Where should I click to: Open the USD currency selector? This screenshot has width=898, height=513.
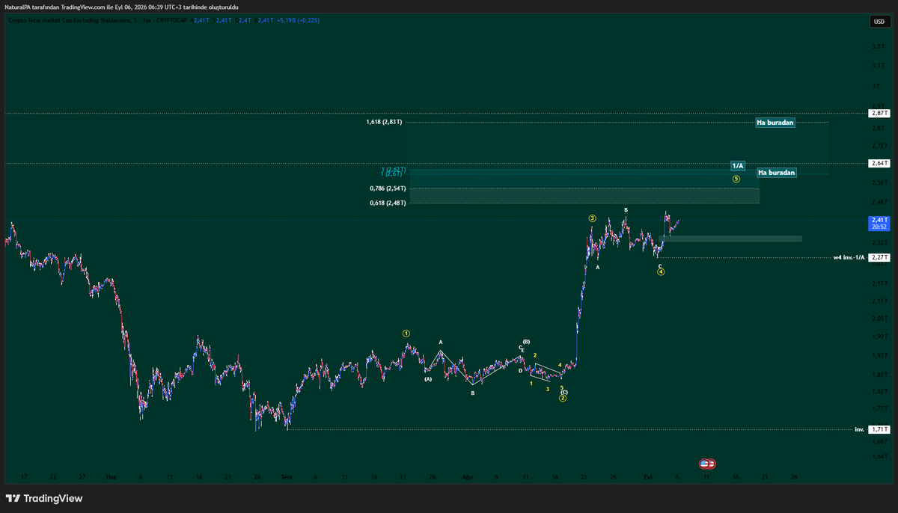pyautogui.click(x=879, y=22)
